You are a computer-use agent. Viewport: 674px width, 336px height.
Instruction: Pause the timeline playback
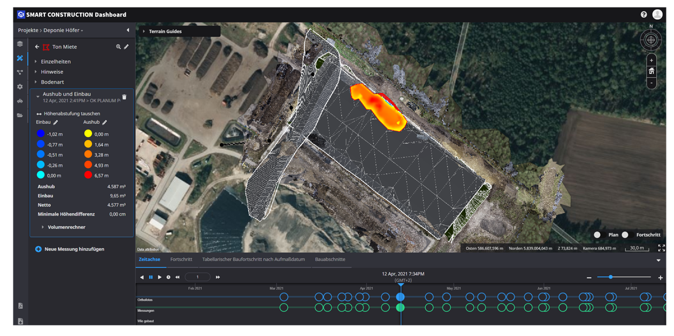point(150,277)
